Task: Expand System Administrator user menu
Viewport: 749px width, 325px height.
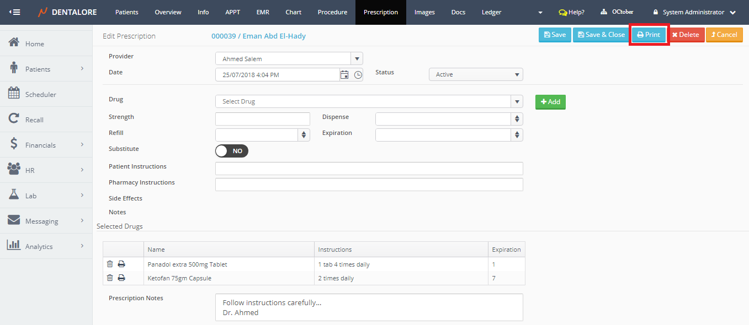Action: click(x=694, y=12)
